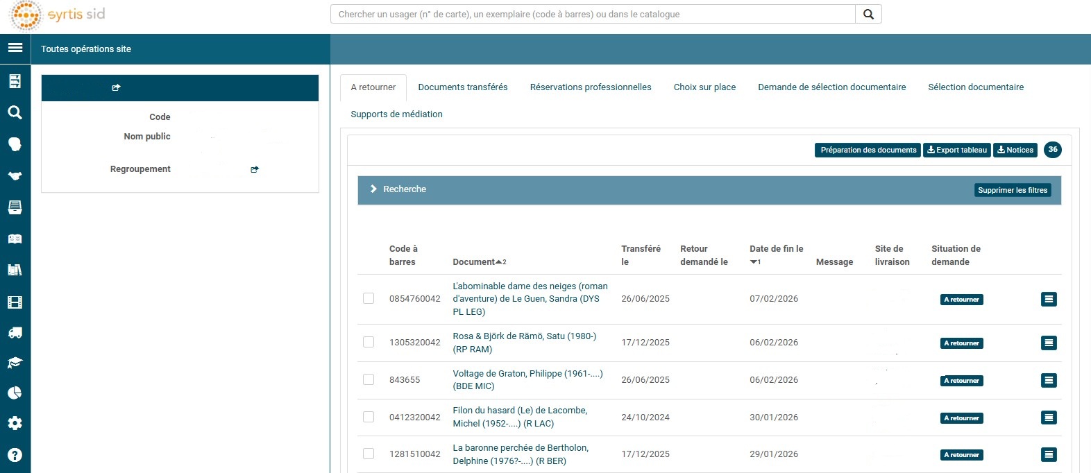Open Filon du hasard document link
The width and height of the screenshot is (1091, 473).
point(521,418)
